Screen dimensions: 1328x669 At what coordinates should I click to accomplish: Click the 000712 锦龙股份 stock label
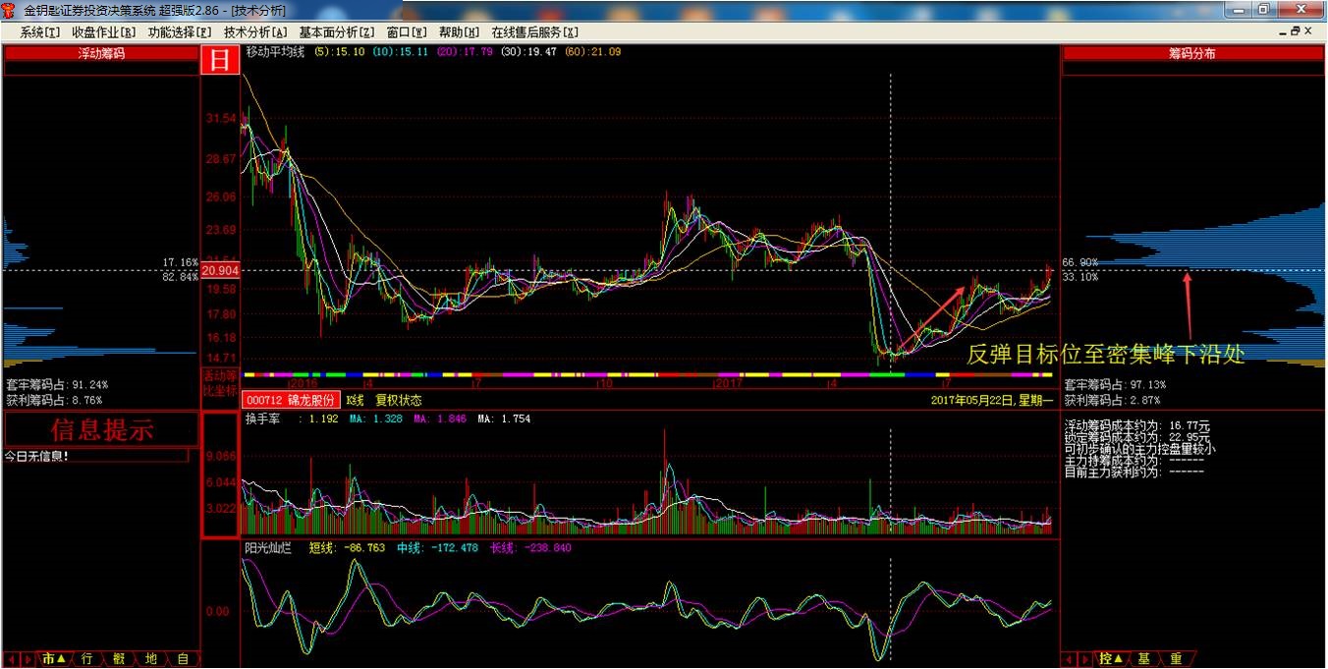pos(291,400)
